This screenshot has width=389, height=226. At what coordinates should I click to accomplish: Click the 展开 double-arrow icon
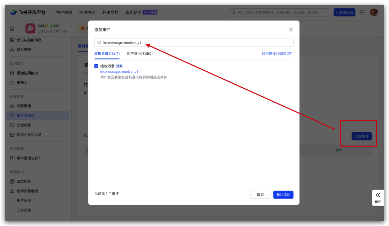[377, 195]
